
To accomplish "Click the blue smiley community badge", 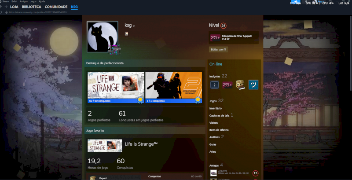I will (x=253, y=85).
